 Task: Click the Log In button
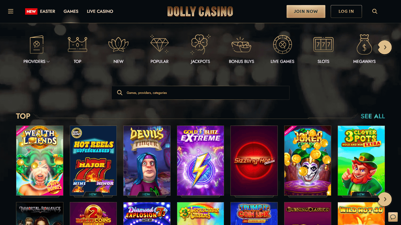click(346, 11)
